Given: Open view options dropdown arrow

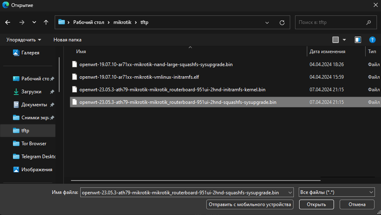Looking at the screenshot, I should click(344, 40).
